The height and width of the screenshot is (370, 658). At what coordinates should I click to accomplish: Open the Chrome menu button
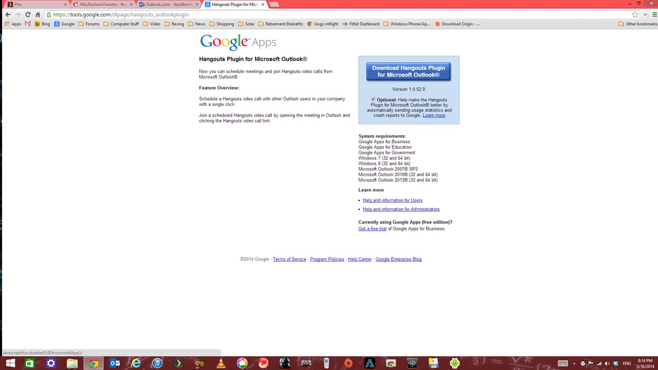coord(654,14)
